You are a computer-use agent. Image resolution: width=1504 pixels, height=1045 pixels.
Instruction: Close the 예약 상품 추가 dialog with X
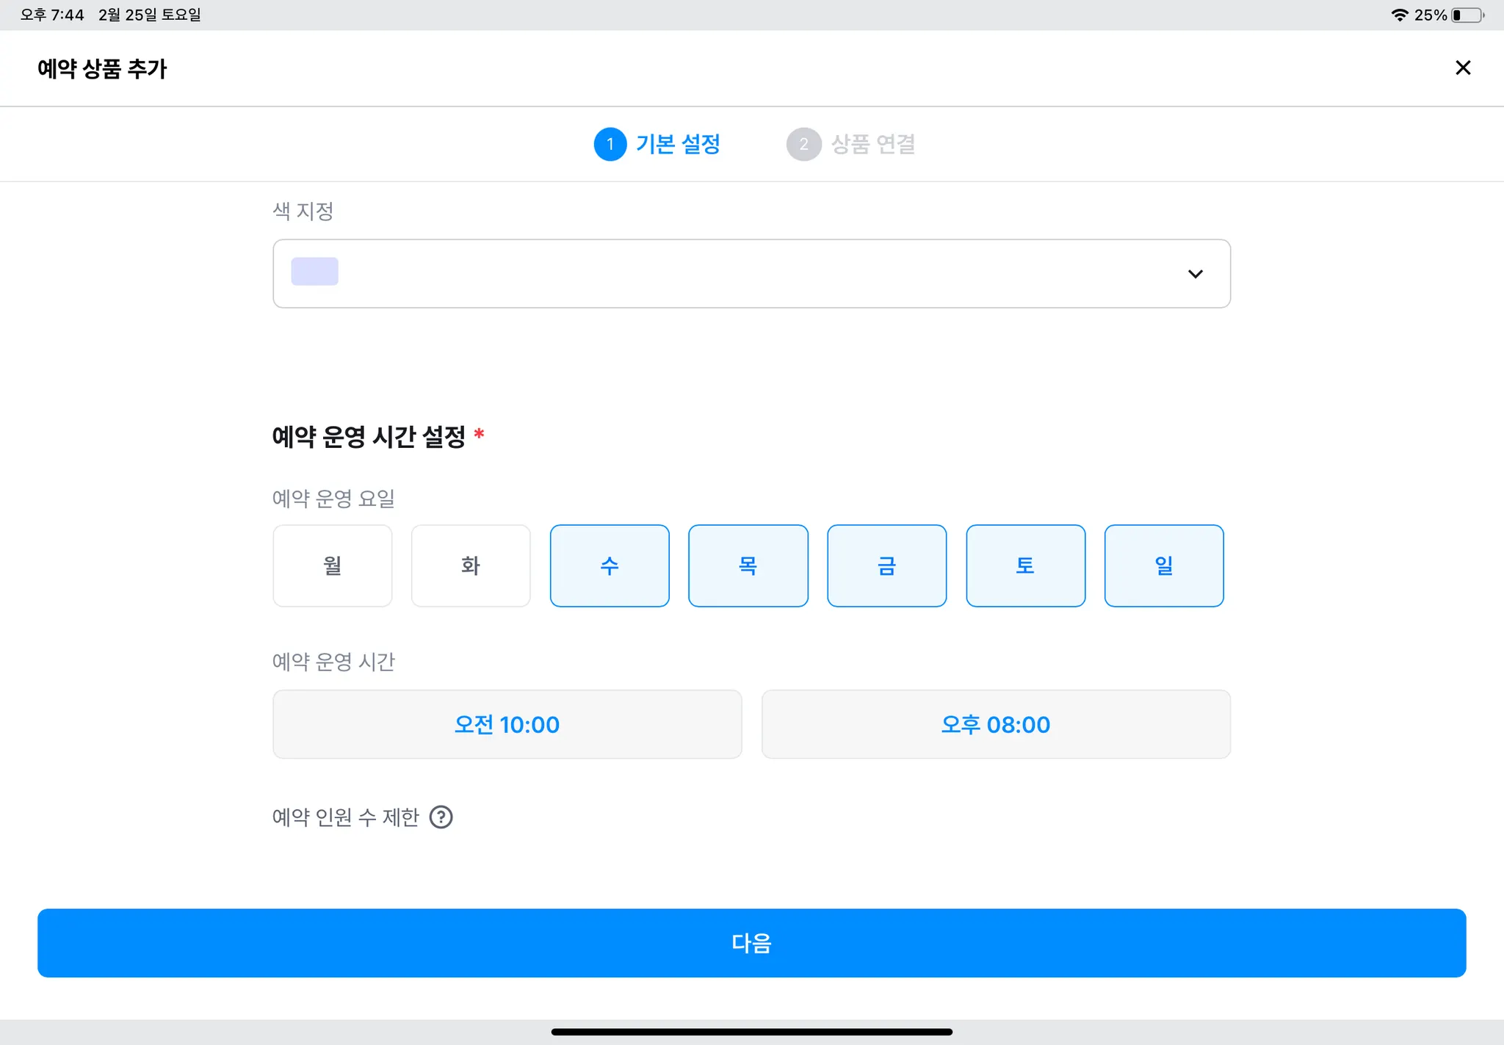[x=1462, y=68]
